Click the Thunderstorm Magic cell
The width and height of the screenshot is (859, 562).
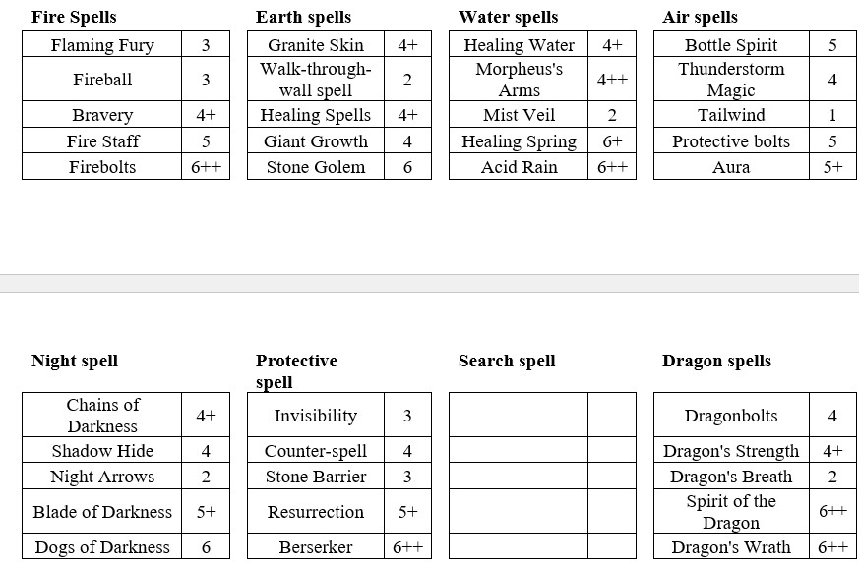[731, 80]
